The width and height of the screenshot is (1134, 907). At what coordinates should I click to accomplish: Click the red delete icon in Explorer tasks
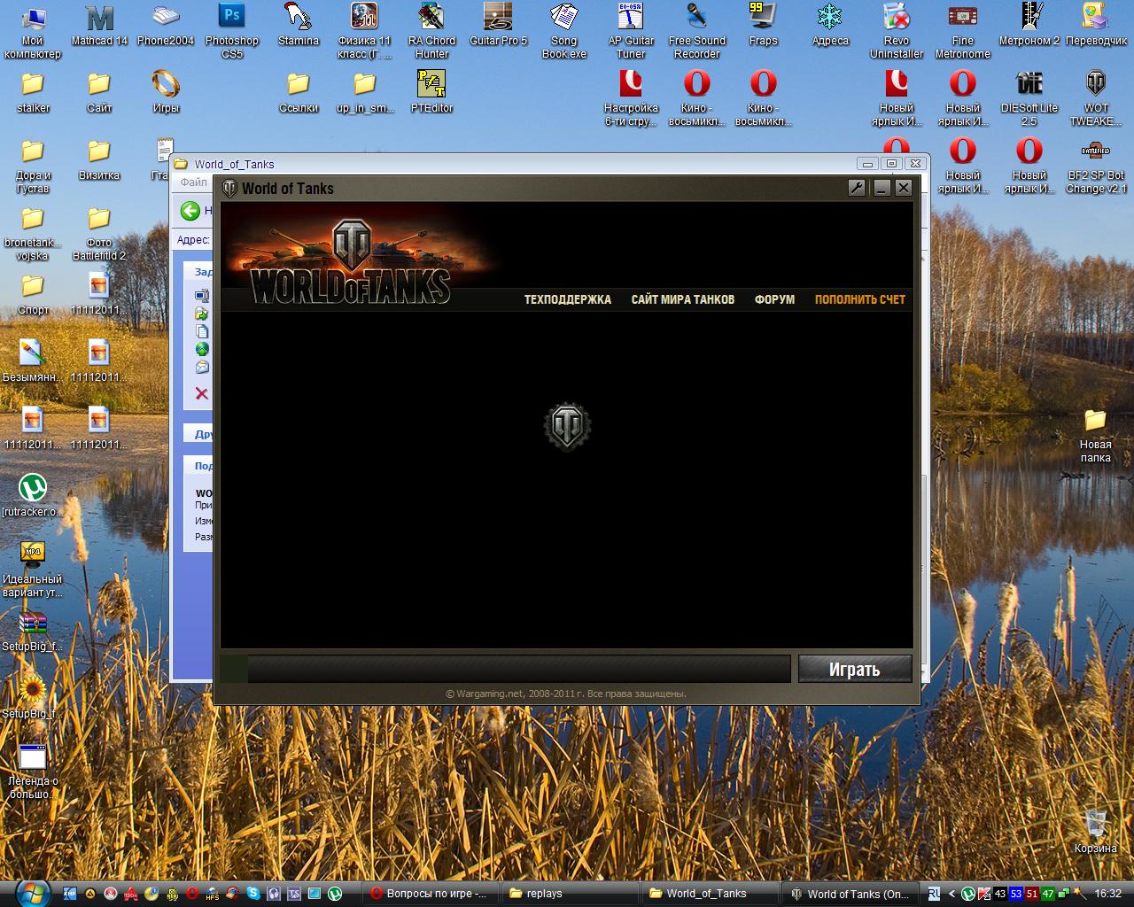pyautogui.click(x=202, y=393)
